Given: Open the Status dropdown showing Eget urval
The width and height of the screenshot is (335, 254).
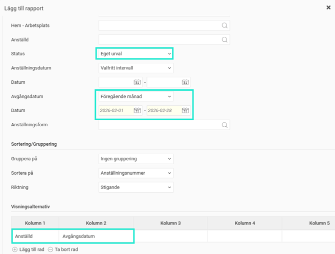Looking at the screenshot, I should point(134,54).
